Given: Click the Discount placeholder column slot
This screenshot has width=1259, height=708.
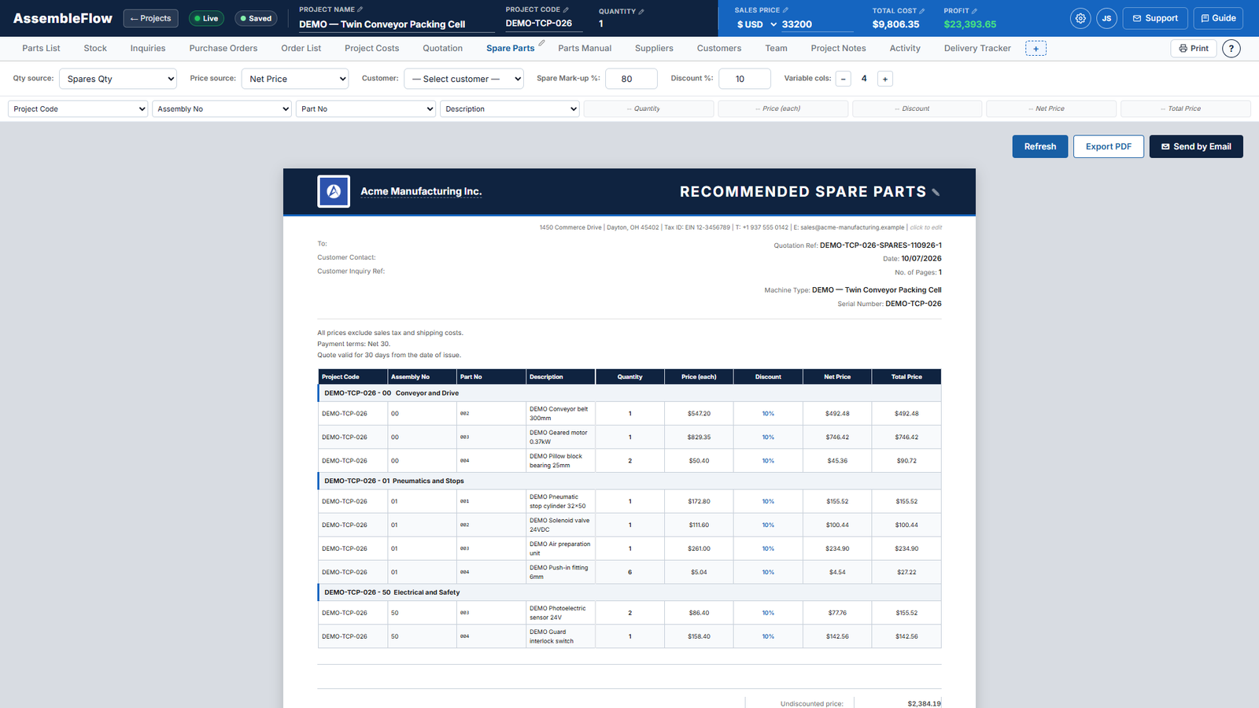Looking at the screenshot, I should point(917,109).
